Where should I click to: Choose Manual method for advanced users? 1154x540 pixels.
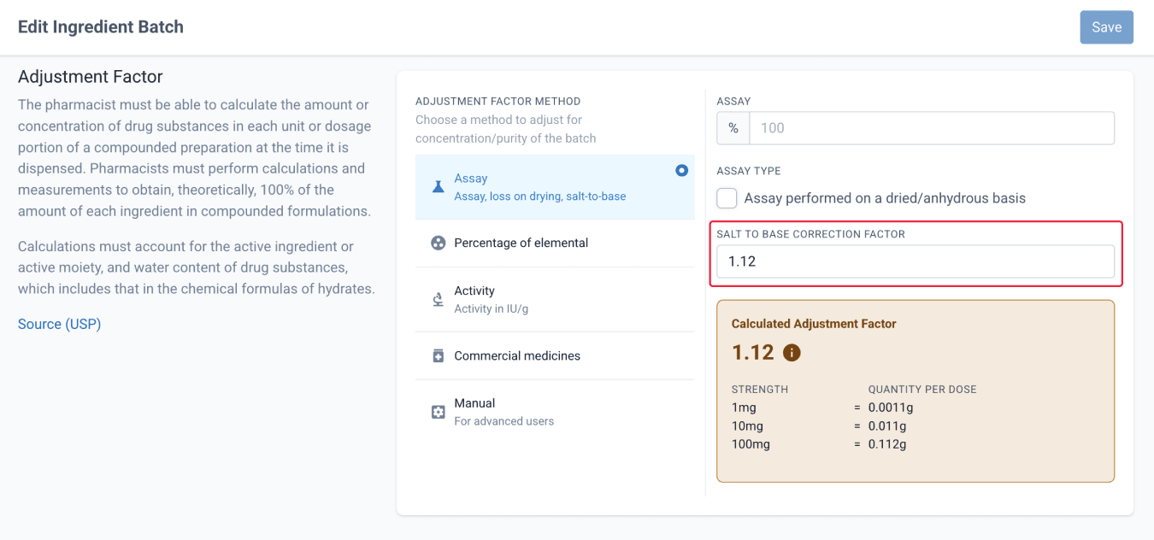click(x=555, y=412)
